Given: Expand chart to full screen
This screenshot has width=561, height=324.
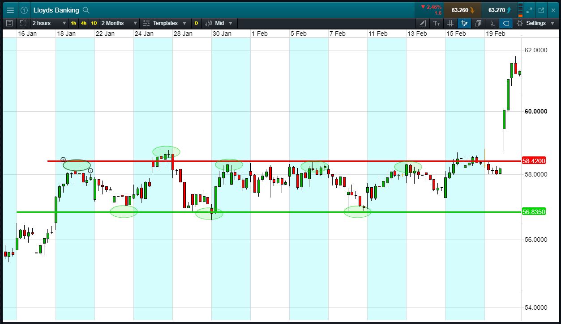Looking at the screenshot, I should click(529, 10).
